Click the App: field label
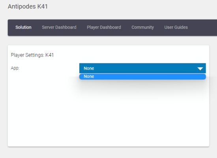This screenshot has width=217, height=158. (15, 68)
